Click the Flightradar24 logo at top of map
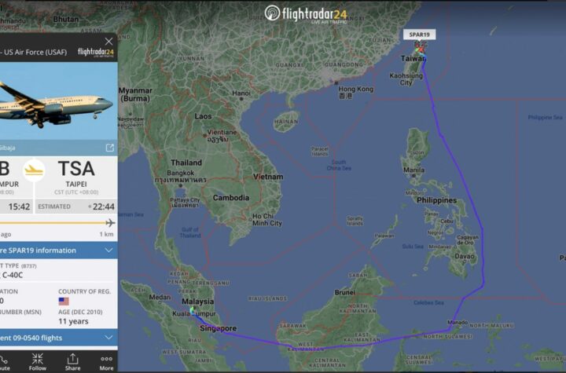566x373 pixels. 306,14
